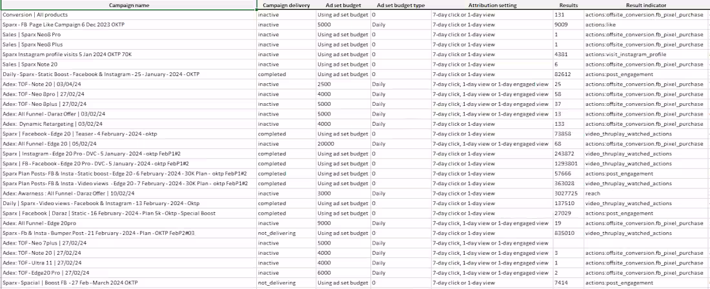Select the 'reach' result indicator cell
The height and width of the screenshot is (289, 710).
click(645, 194)
